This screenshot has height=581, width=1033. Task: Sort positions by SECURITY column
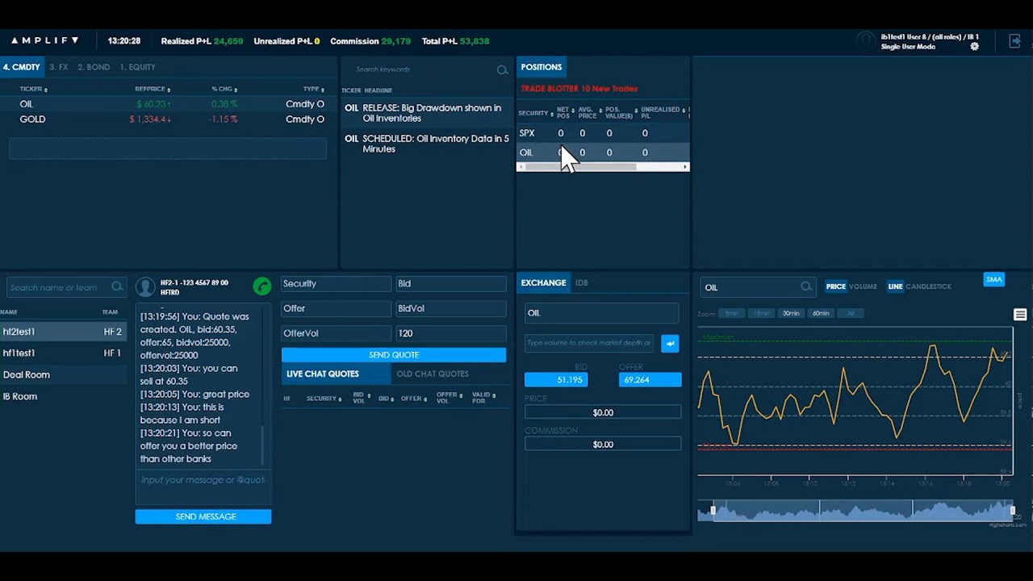click(x=535, y=113)
